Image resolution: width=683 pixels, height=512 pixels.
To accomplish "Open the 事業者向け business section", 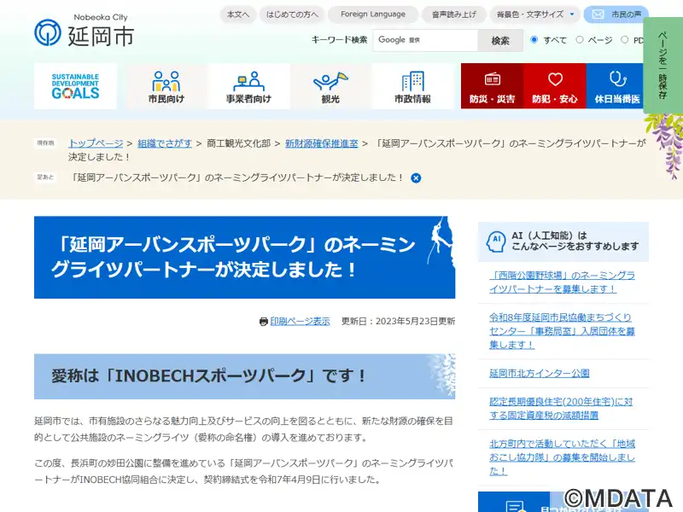I will (248, 86).
